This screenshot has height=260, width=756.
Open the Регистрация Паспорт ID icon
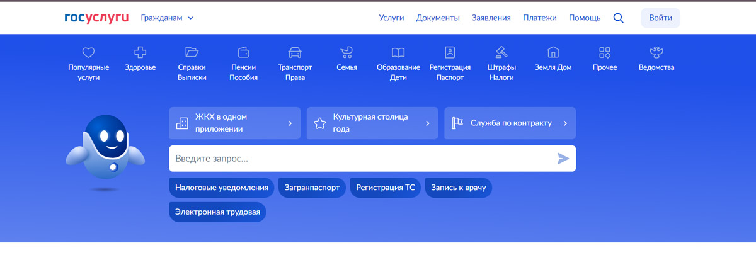point(450,52)
